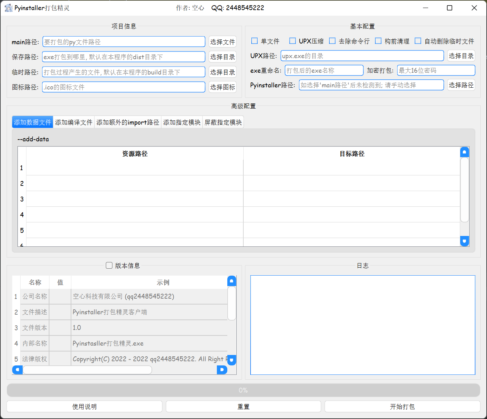This screenshot has height=419, width=487.
Task: Focus the 临时路径 input field
Action: click(x=124, y=72)
